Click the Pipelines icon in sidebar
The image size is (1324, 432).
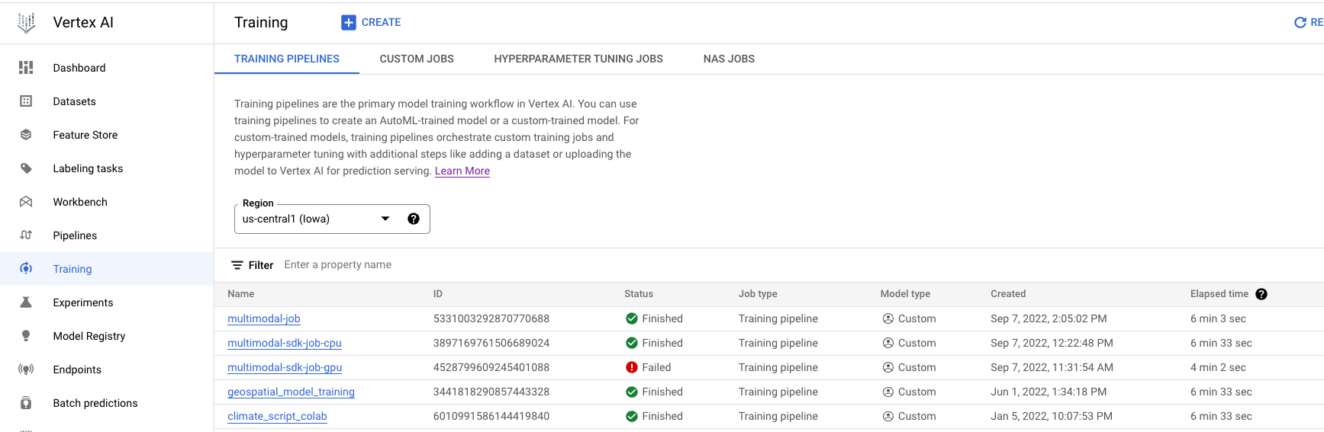(26, 235)
